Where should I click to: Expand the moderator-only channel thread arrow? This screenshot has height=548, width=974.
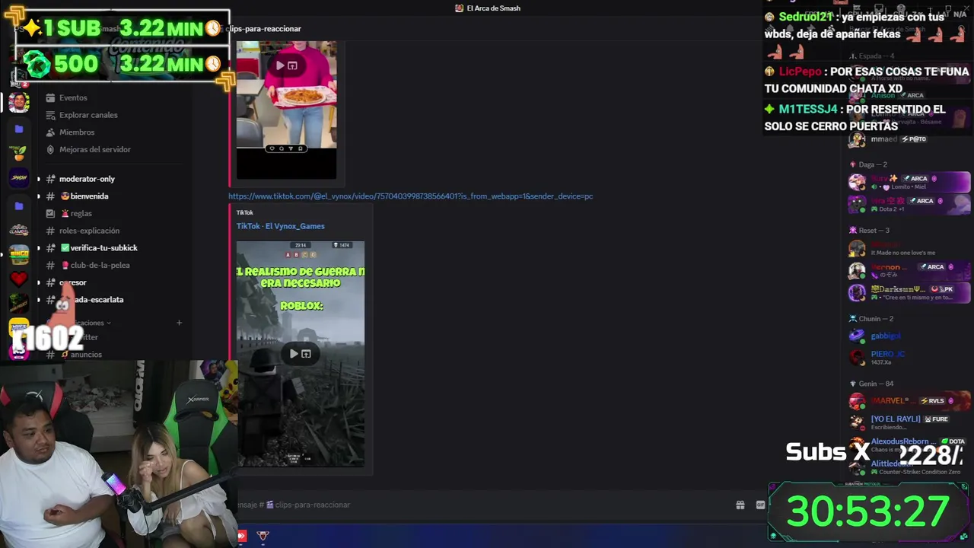[38, 179]
